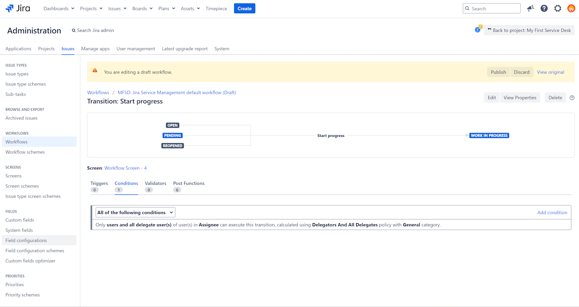Switch to the Post Functions tab
This screenshot has width=579, height=307.
click(x=188, y=184)
